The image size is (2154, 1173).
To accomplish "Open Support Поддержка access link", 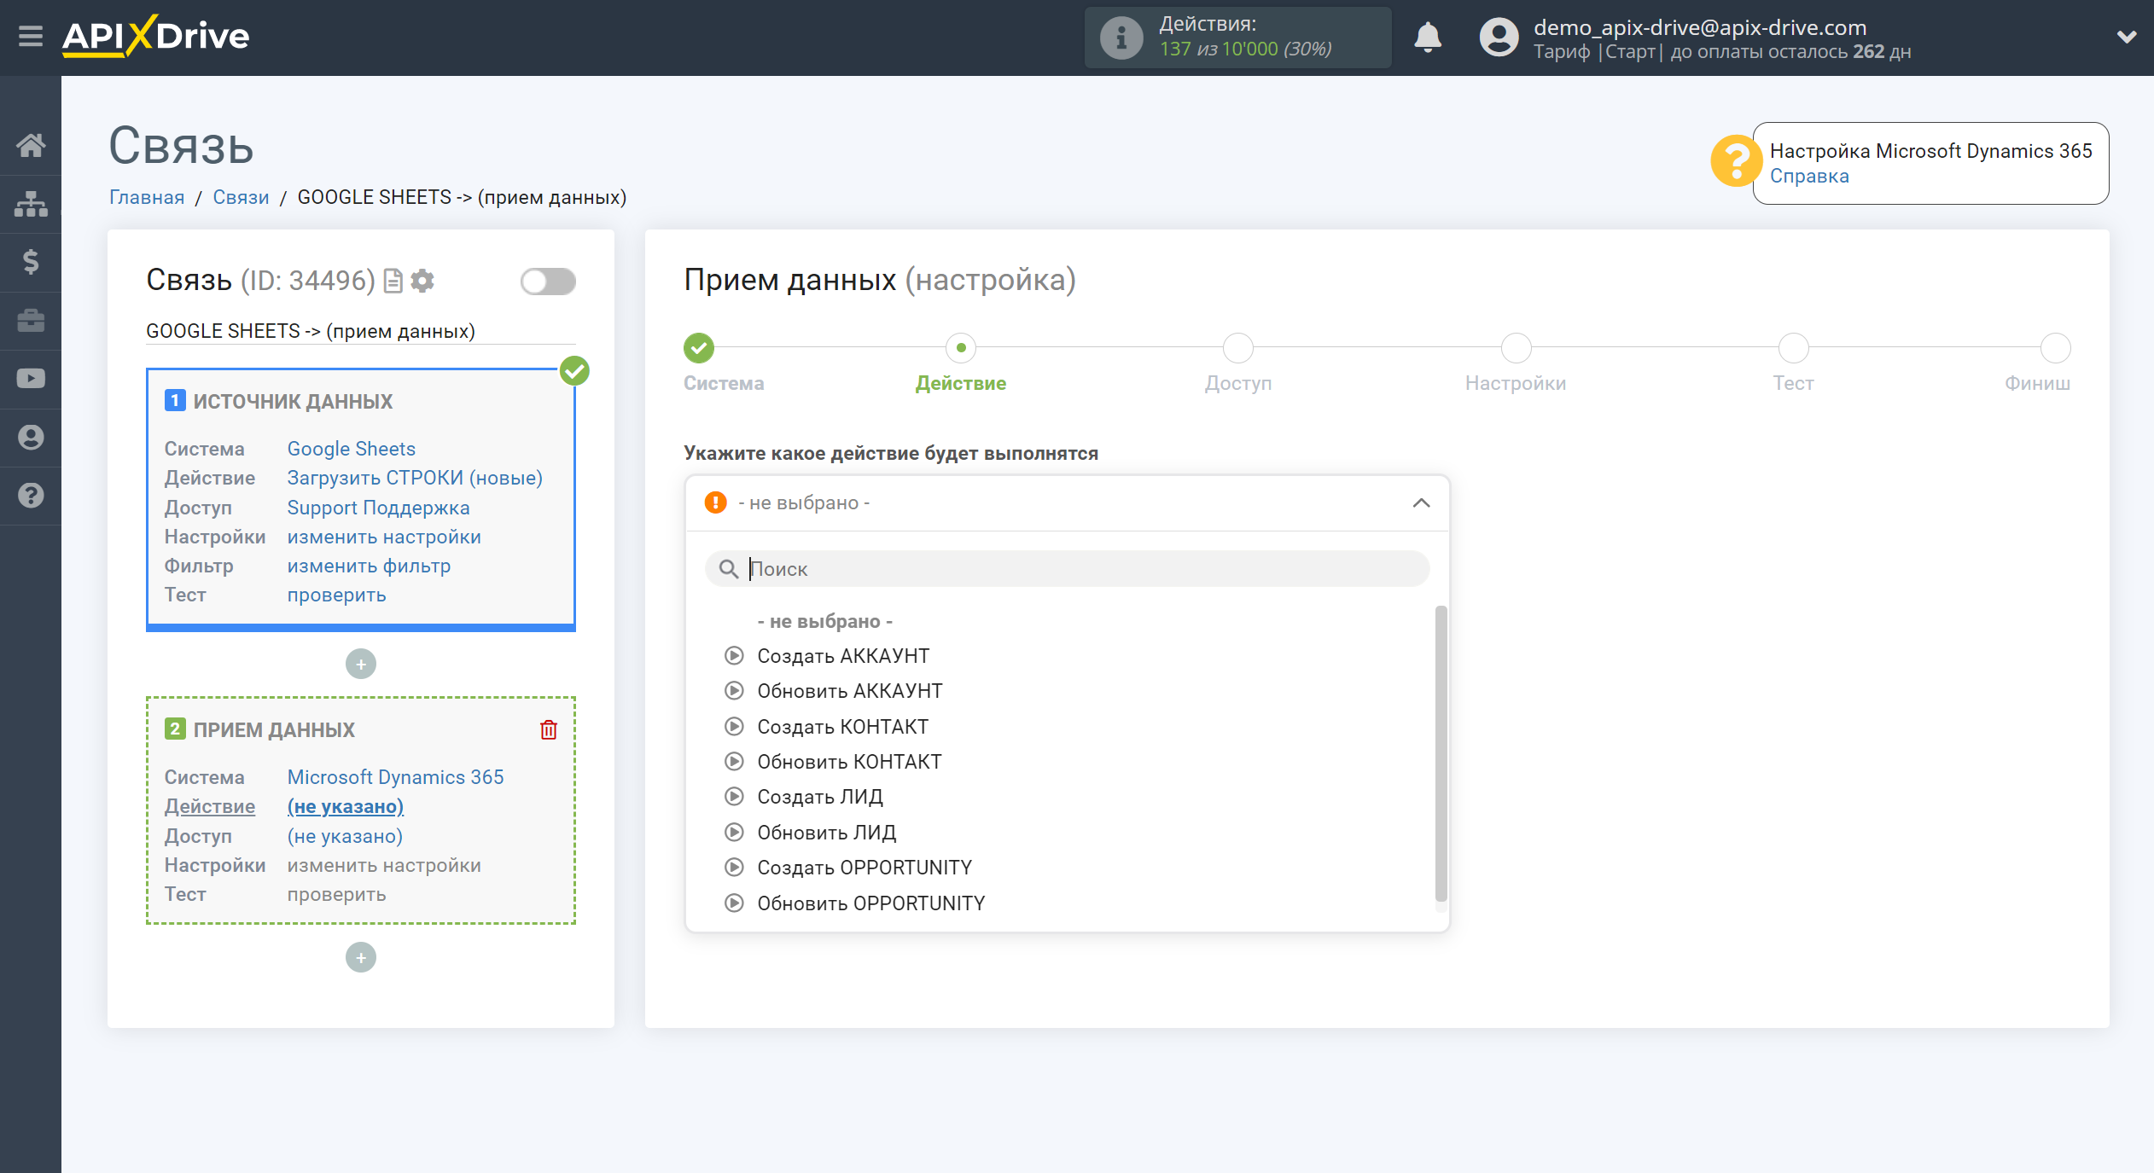I will (378, 508).
